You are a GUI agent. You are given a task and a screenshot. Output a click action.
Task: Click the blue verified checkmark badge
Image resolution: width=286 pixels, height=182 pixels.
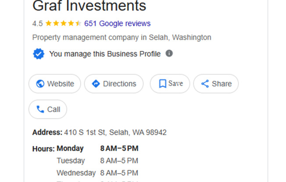click(x=39, y=54)
